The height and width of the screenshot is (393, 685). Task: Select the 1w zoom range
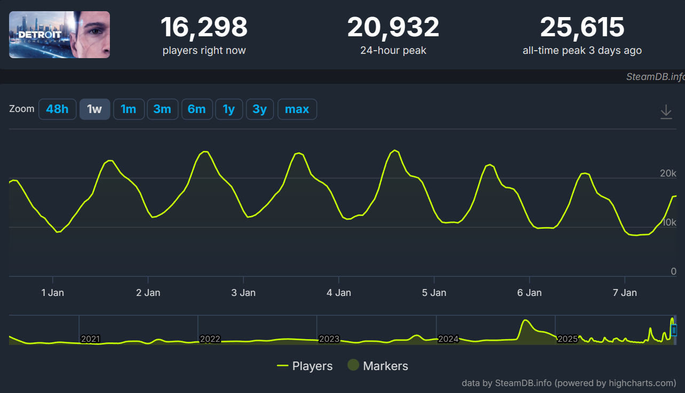94,109
